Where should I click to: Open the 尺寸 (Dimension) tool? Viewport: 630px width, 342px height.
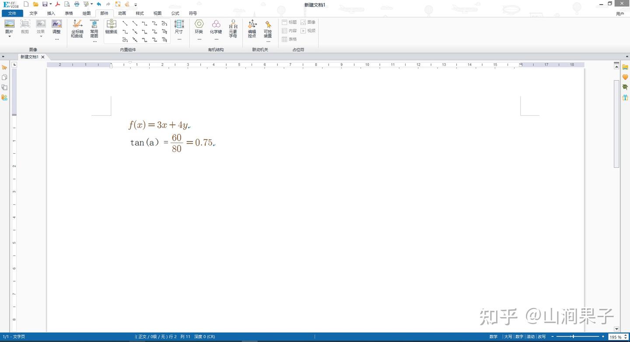pos(179,27)
